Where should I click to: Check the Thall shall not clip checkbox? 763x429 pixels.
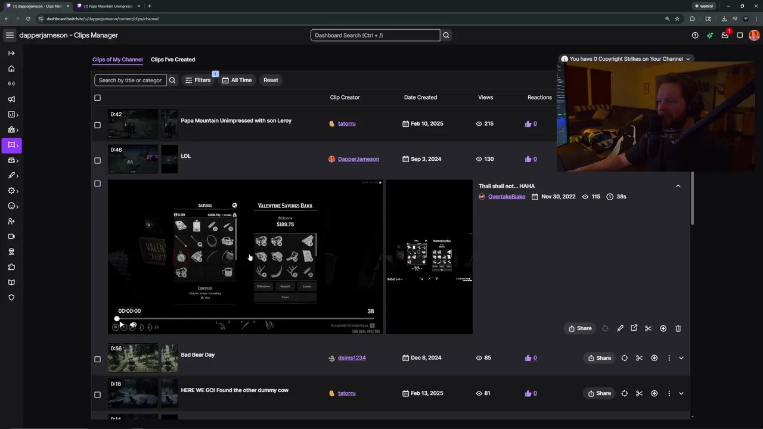(x=98, y=184)
